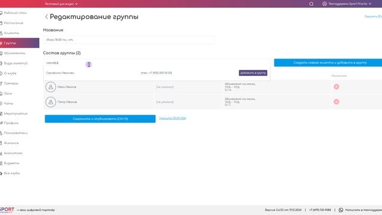Open Виды занятий in the sidebar
Screen dimensions: 382x215
(x=16, y=63)
